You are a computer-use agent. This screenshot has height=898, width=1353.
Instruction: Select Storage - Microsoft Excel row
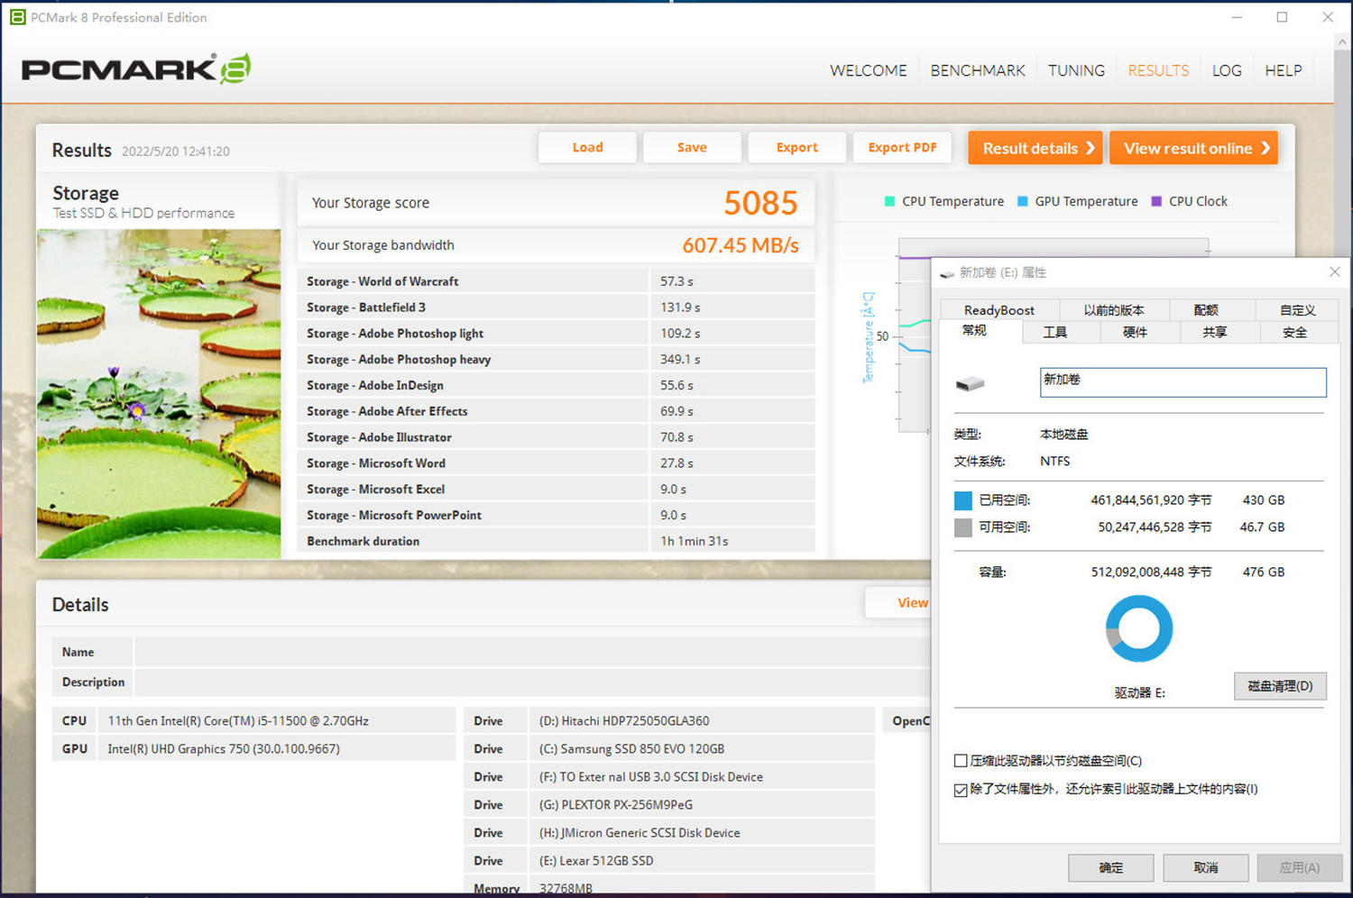coord(556,490)
